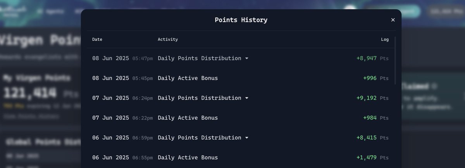
Task: Expand the 08 Jun Daily Points Distribution caret
Action: pyautogui.click(x=246, y=59)
